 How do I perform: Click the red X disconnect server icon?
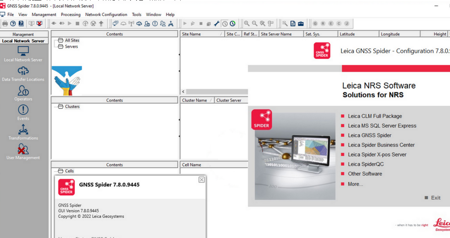(x=40, y=23)
